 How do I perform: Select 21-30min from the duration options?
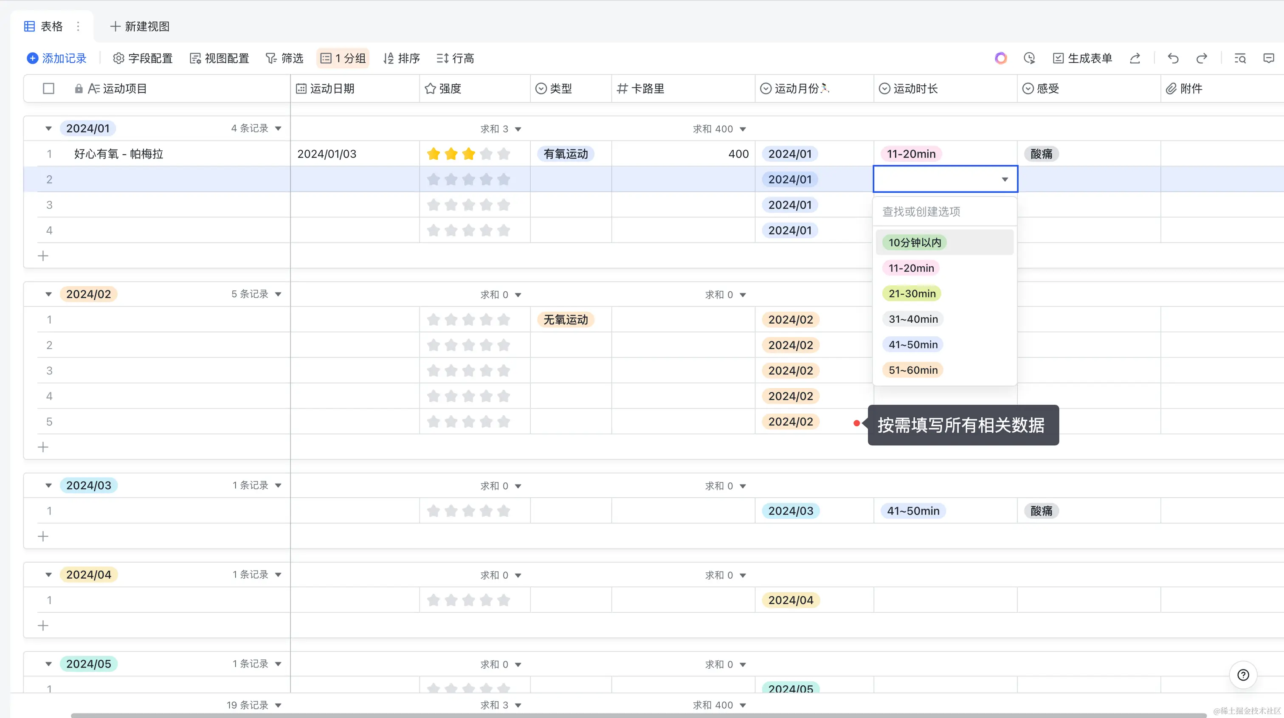(912, 293)
